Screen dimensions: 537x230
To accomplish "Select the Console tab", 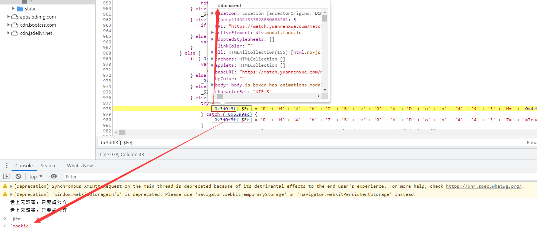I will click(24, 166).
